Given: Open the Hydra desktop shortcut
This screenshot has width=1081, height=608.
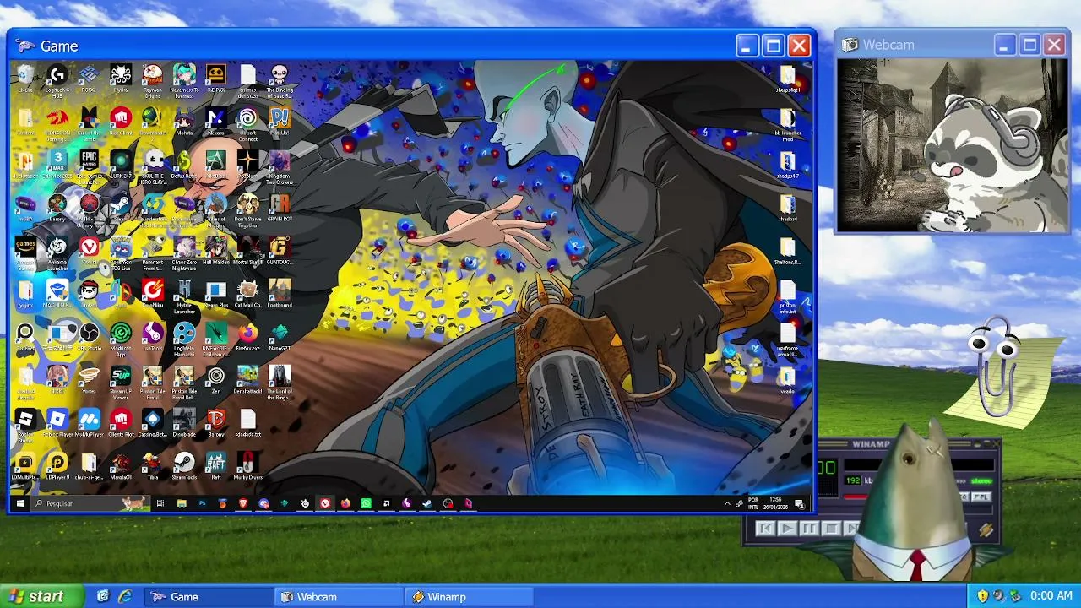Looking at the screenshot, I should click(121, 79).
